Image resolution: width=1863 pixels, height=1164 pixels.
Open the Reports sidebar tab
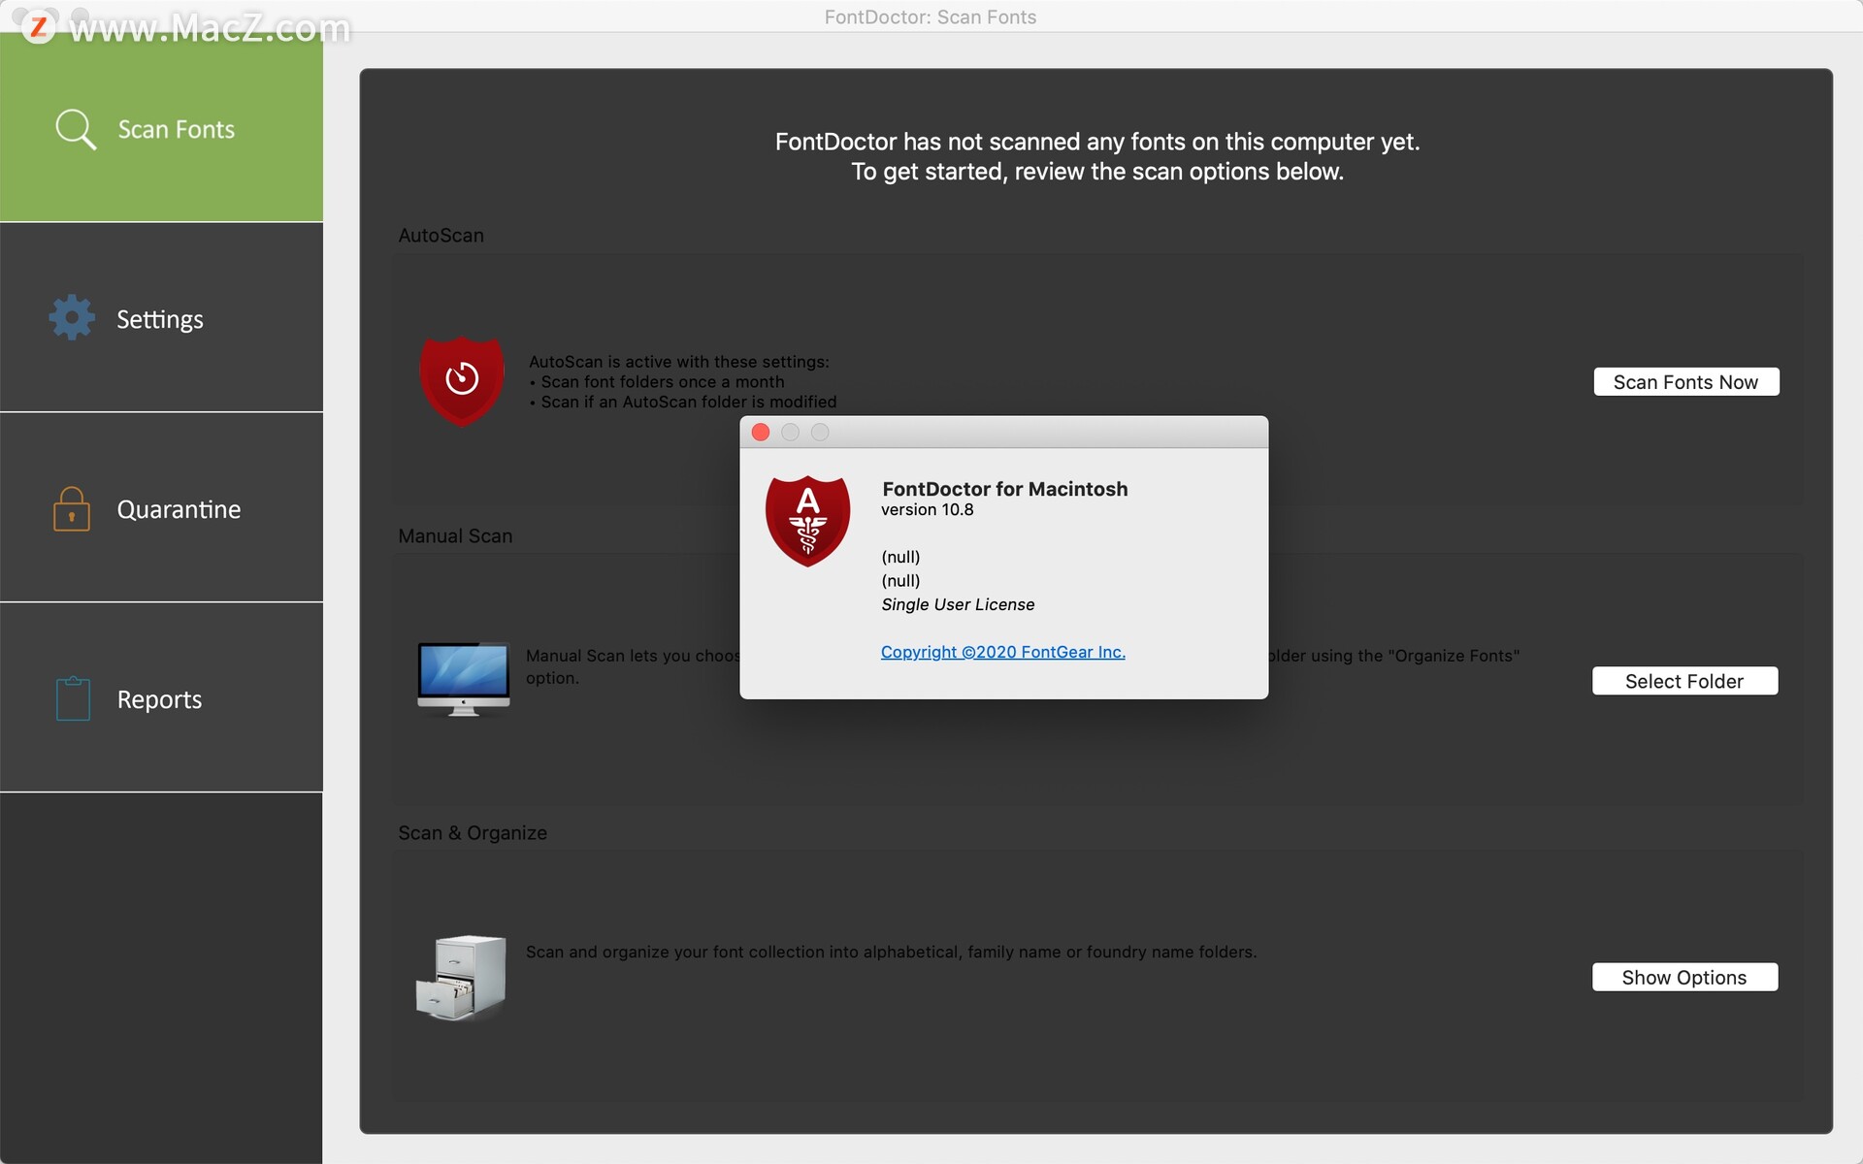[x=161, y=698]
